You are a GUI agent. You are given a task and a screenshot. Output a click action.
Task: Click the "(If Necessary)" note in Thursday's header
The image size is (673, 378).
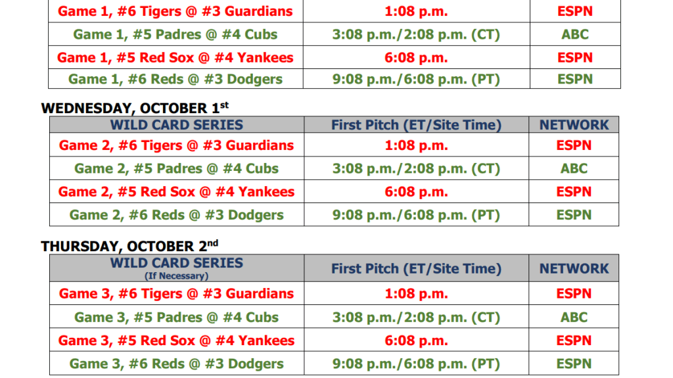[x=176, y=276]
